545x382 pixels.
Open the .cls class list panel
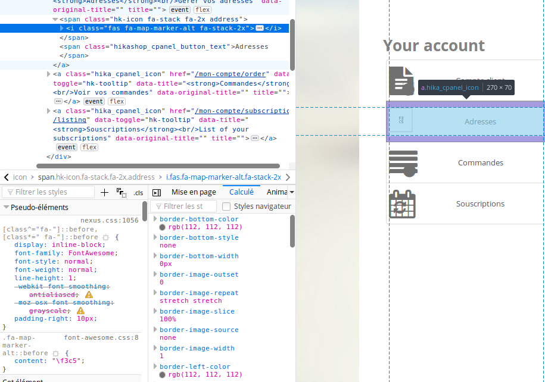138,192
